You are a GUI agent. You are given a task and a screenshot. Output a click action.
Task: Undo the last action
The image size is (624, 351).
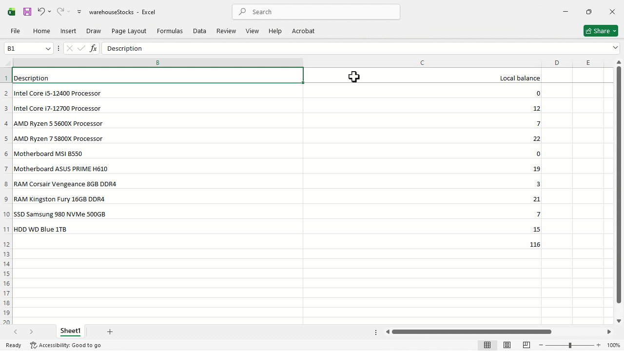[x=41, y=12]
